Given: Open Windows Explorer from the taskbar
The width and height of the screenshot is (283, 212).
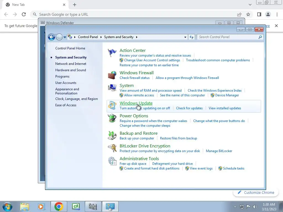Looking at the screenshot, I should pos(25,206).
